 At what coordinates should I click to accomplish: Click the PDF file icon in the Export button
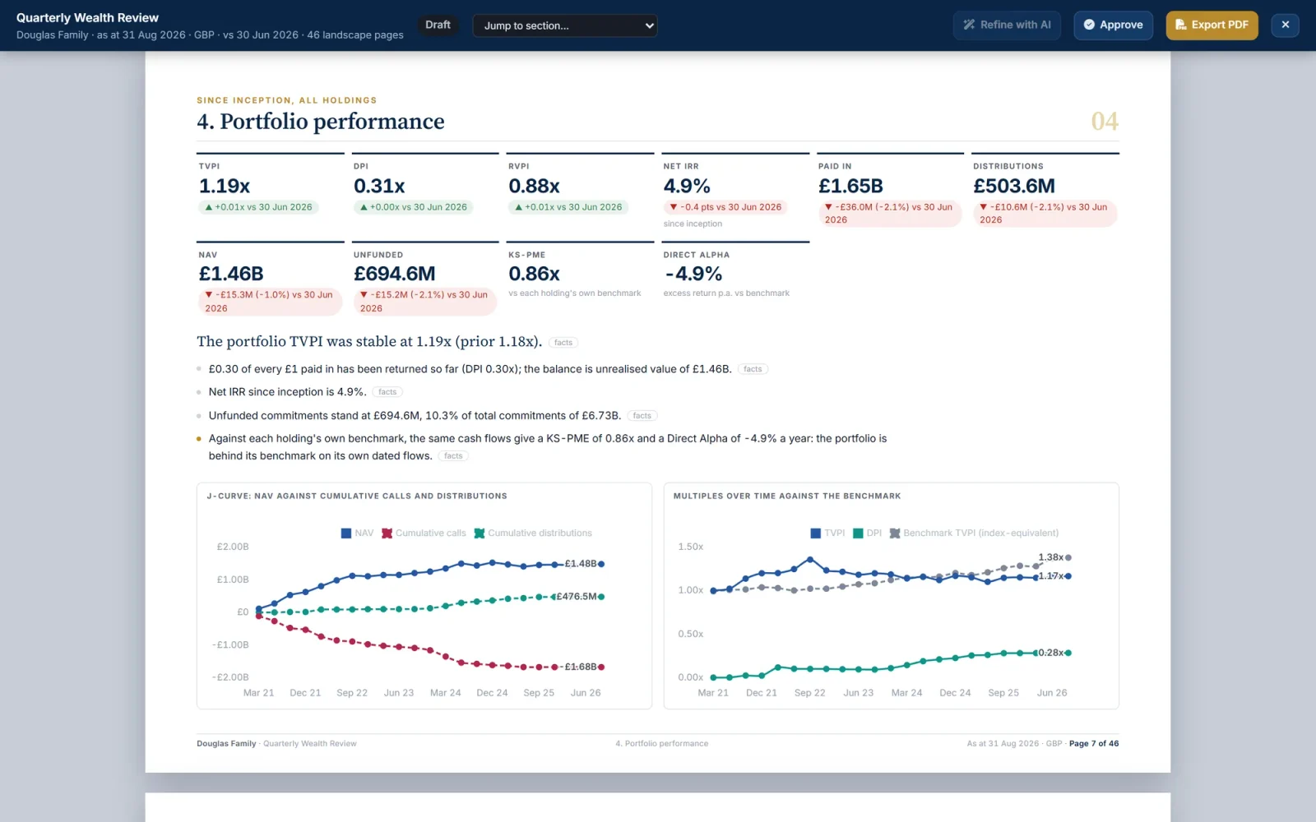[1180, 25]
